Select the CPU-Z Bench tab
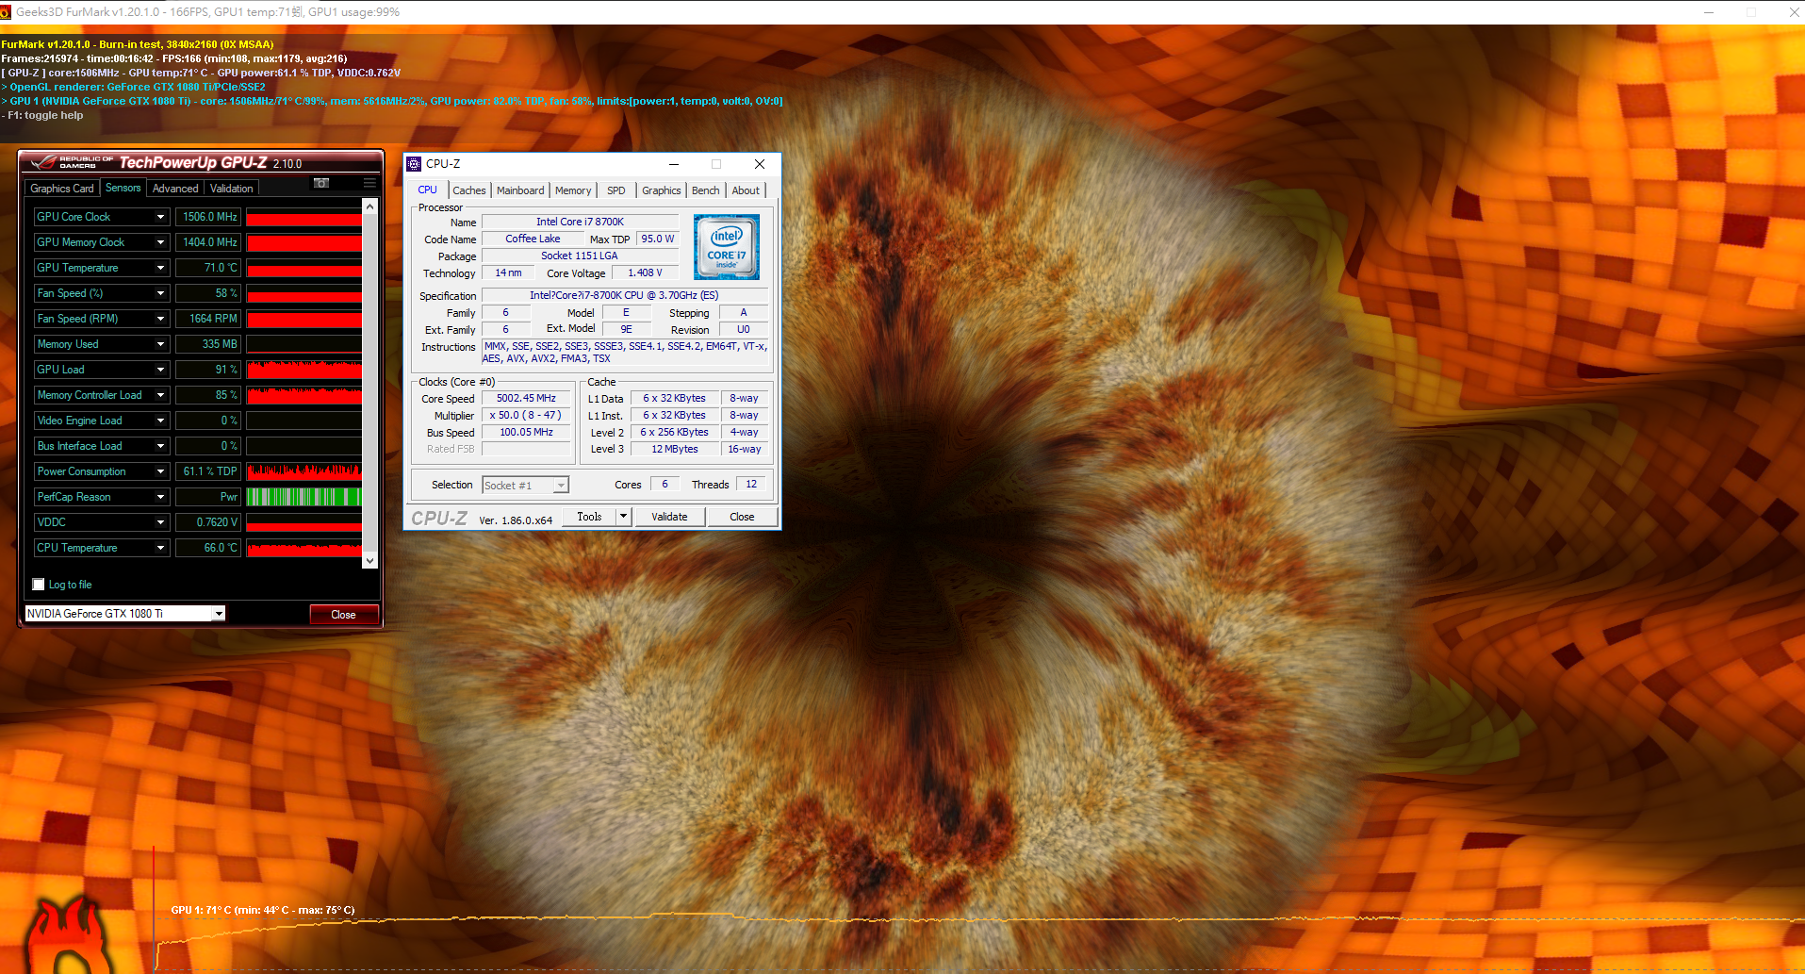Viewport: 1805px width, 974px height. [x=706, y=190]
